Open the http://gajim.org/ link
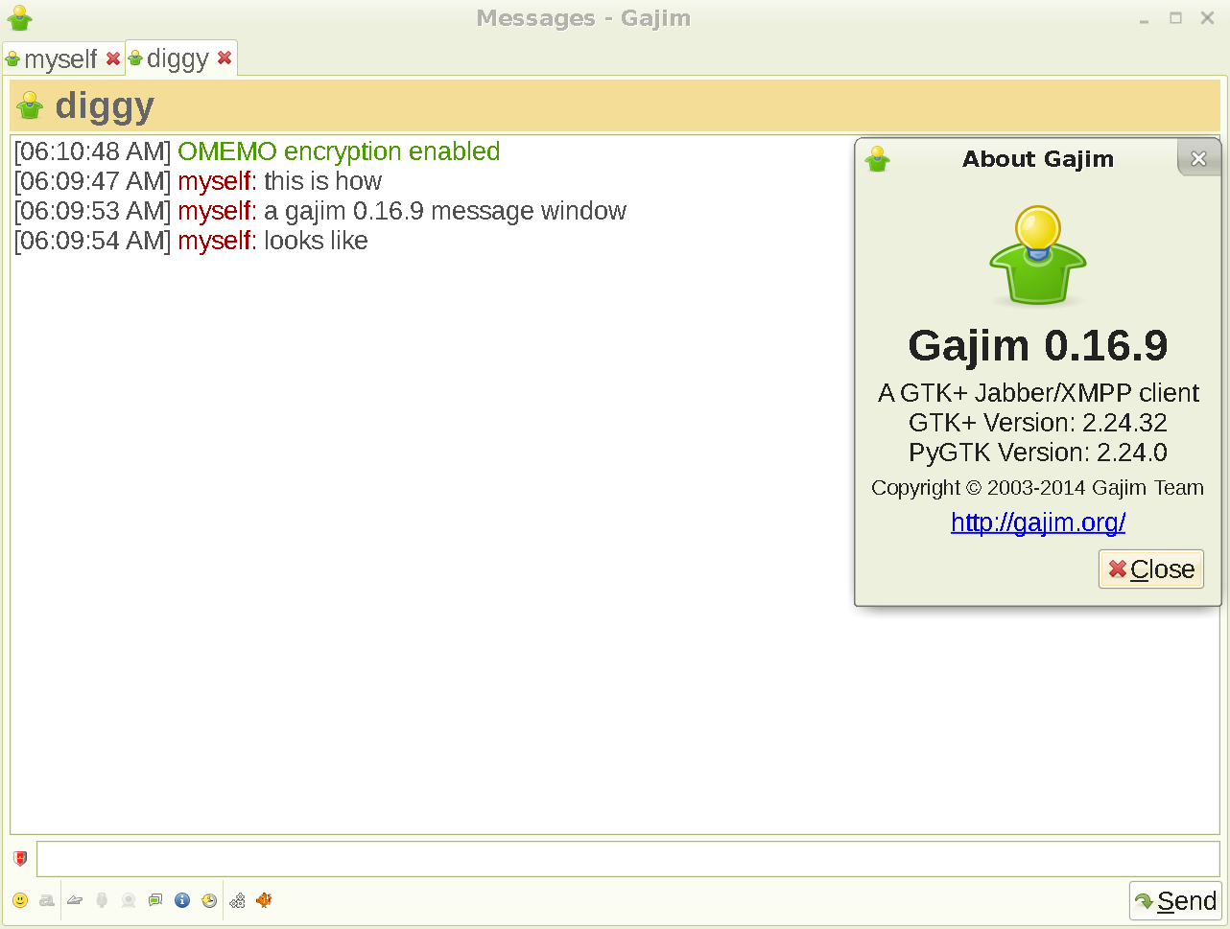The image size is (1230, 929). click(x=1037, y=523)
